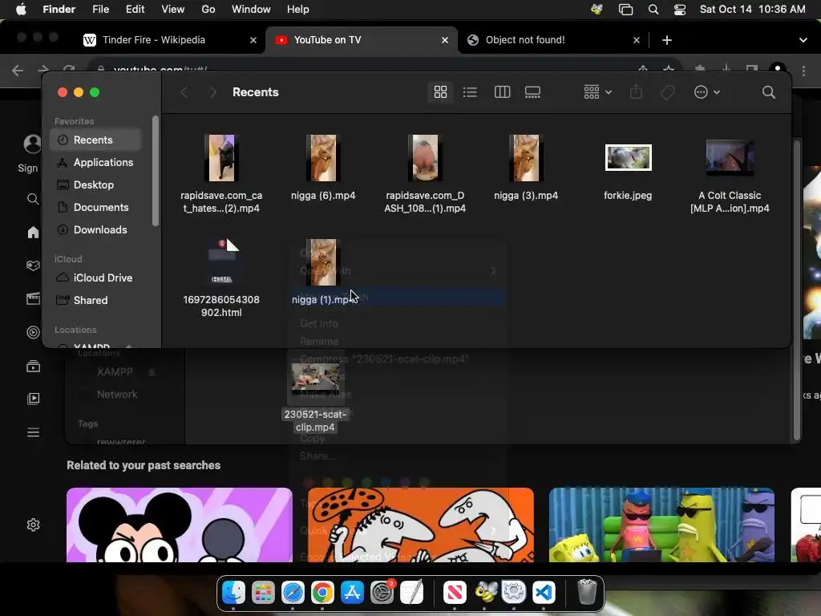Viewport: 821px width, 616px height.
Task: Switch Finder to list view
Action: click(470, 92)
